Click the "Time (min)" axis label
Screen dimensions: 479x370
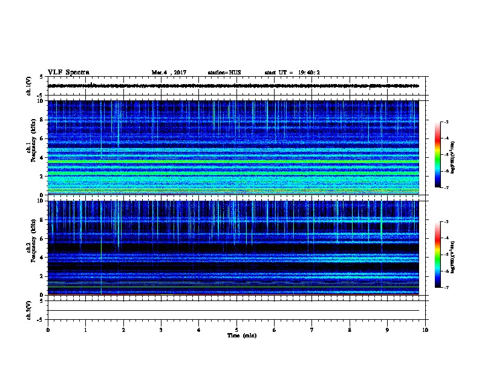coord(242,336)
